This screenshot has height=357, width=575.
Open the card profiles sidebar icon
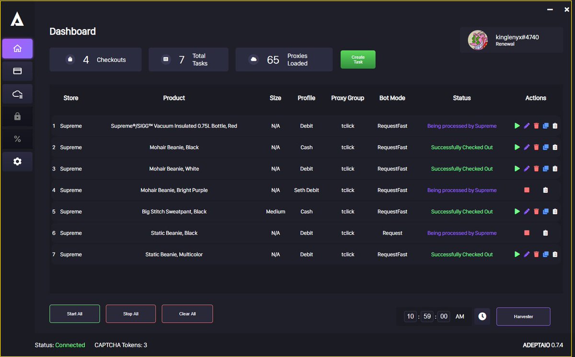(x=17, y=71)
